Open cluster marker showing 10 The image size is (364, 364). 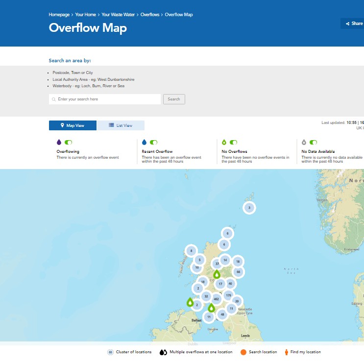pos(197,267)
